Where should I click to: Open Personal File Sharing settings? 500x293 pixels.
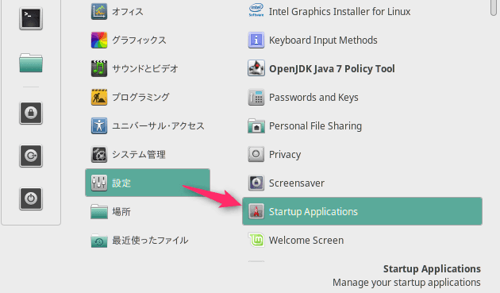click(x=362, y=125)
